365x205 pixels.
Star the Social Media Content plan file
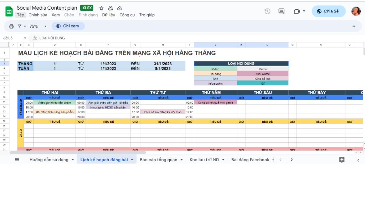pyautogui.click(x=101, y=8)
